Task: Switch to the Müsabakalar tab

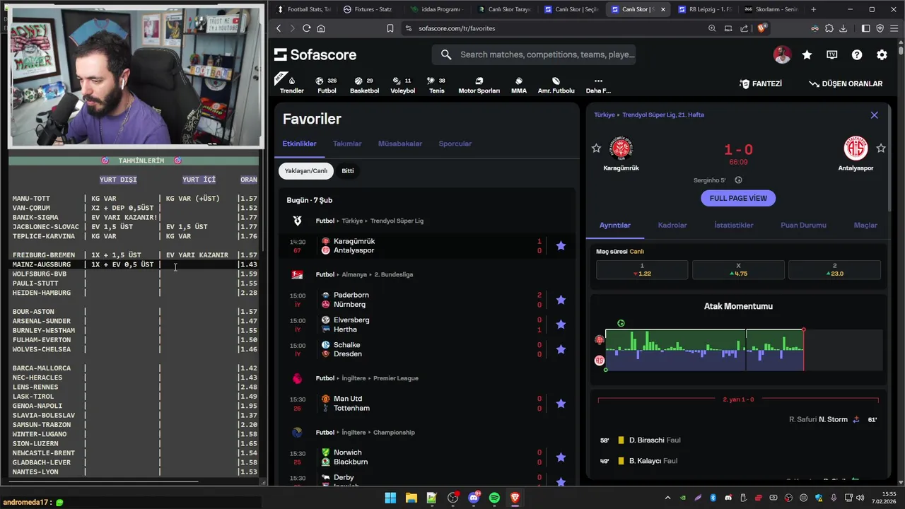Action: [400, 144]
